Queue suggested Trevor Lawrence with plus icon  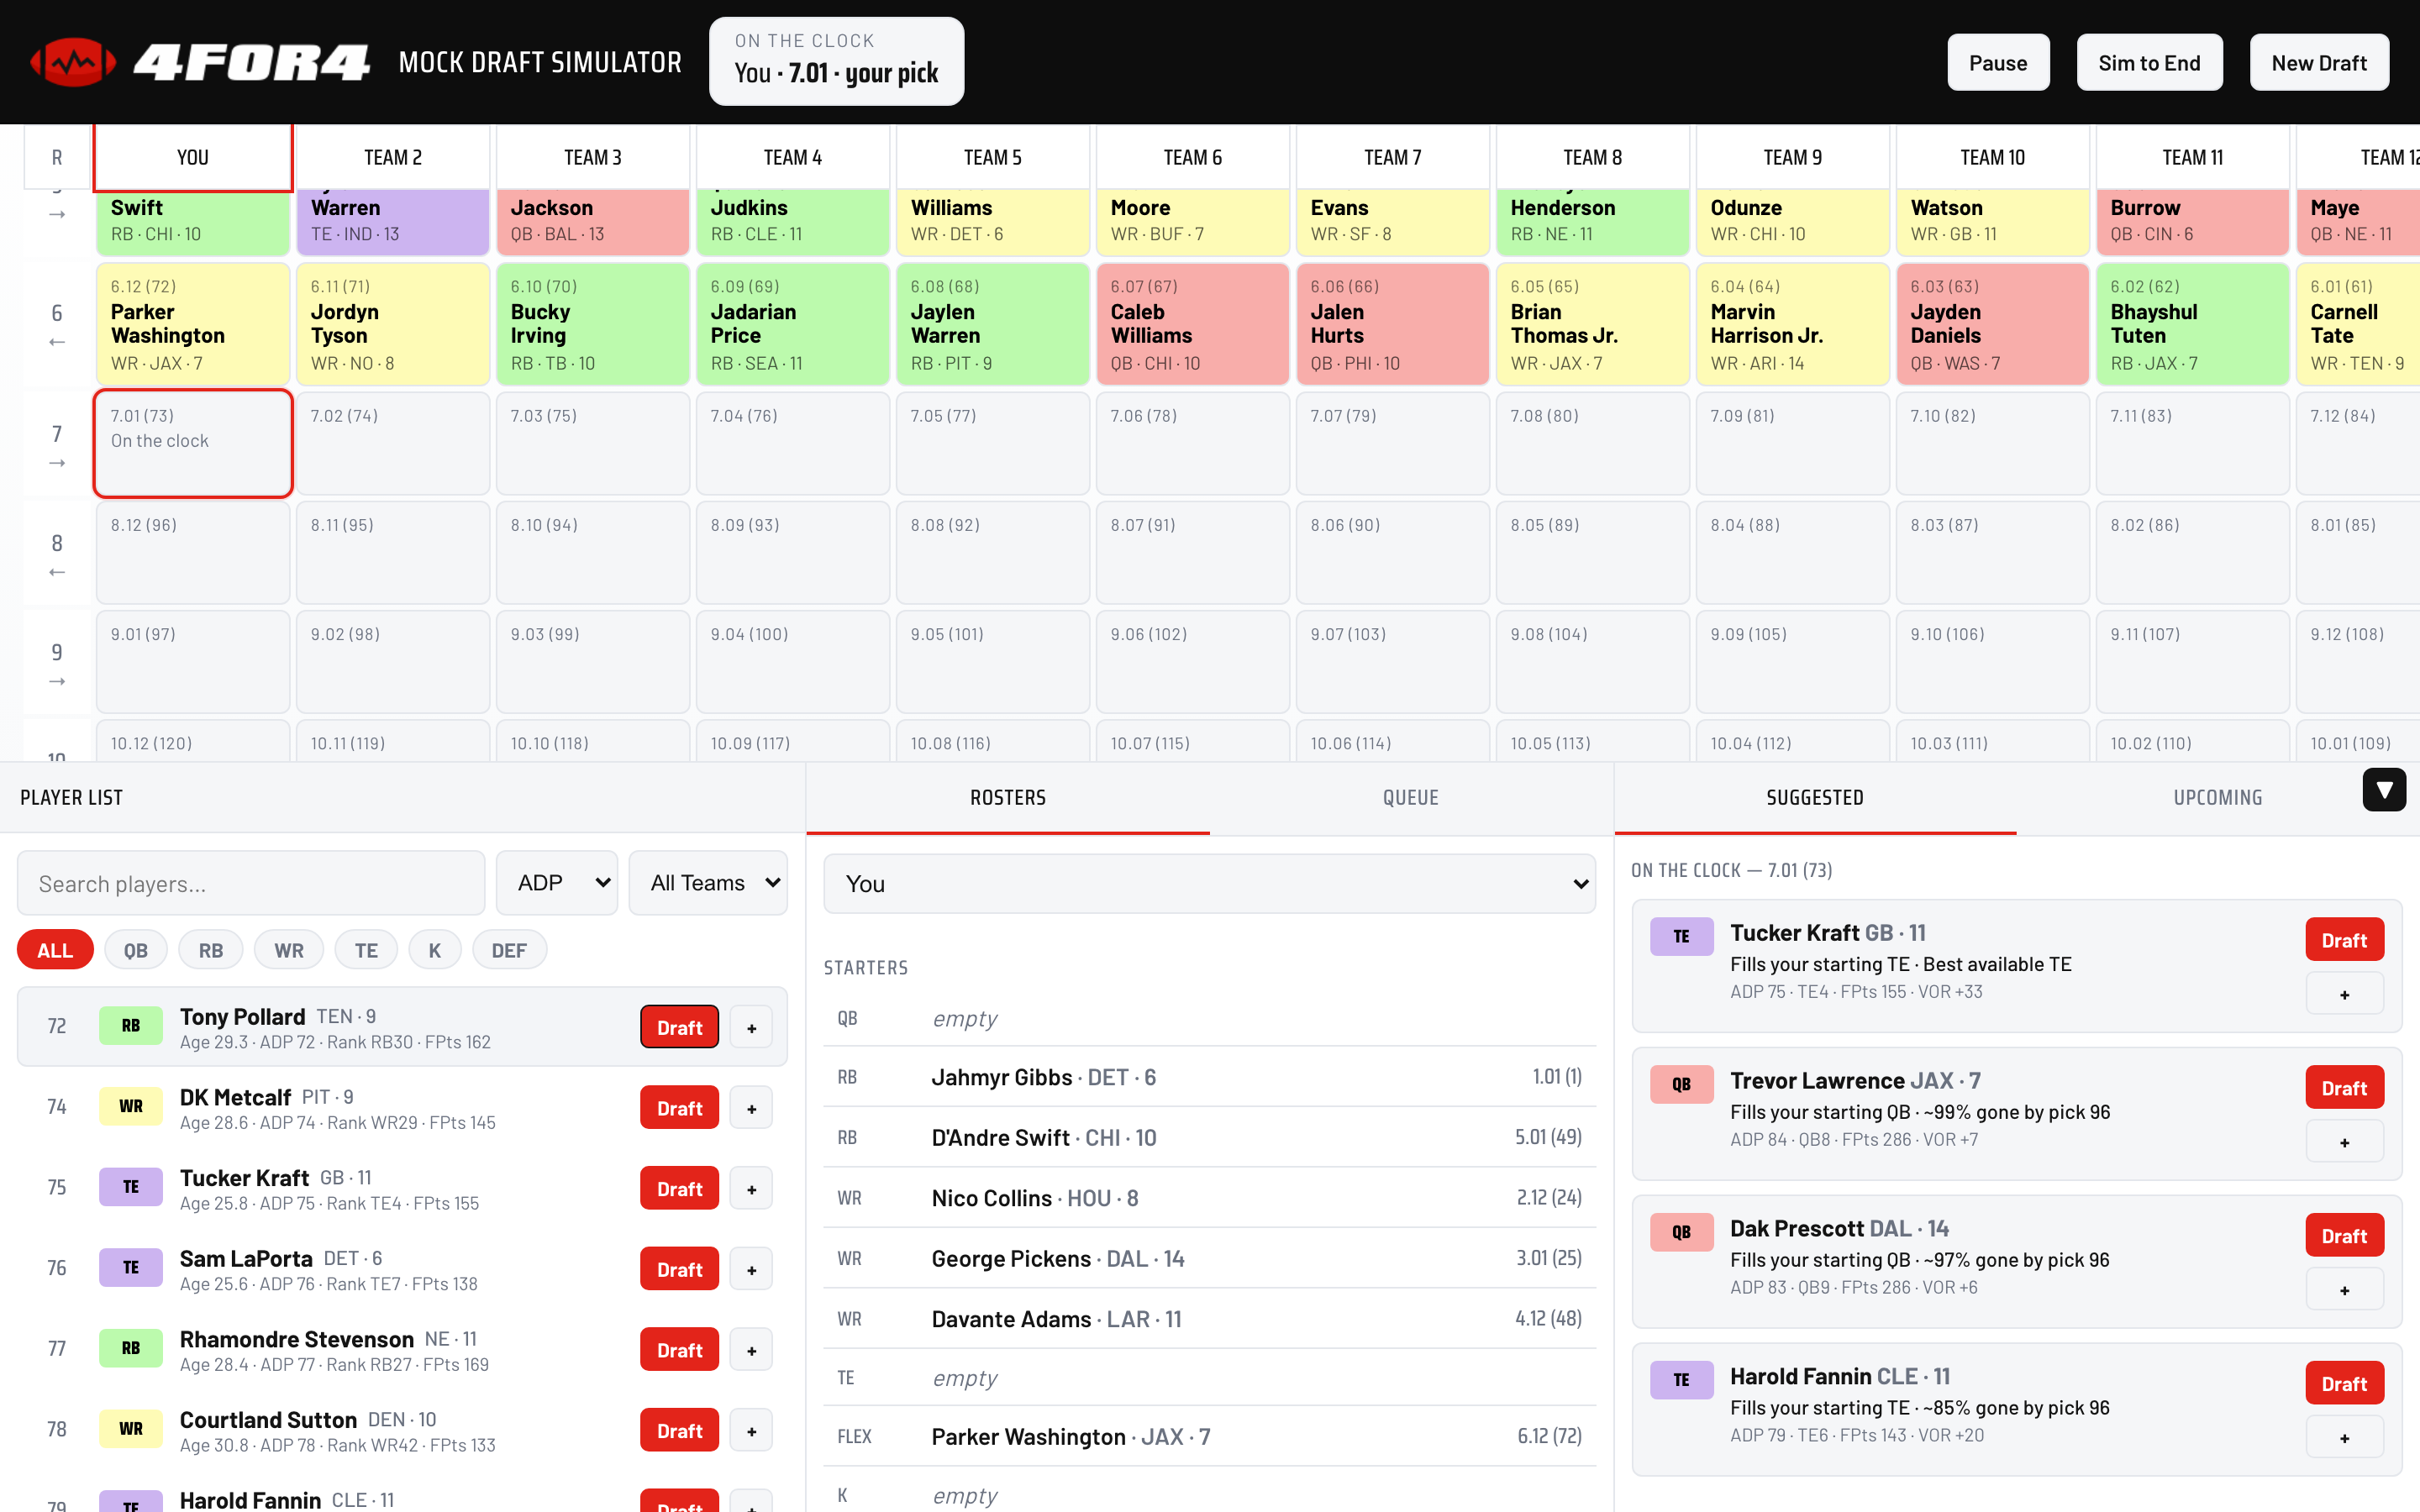(2344, 1142)
